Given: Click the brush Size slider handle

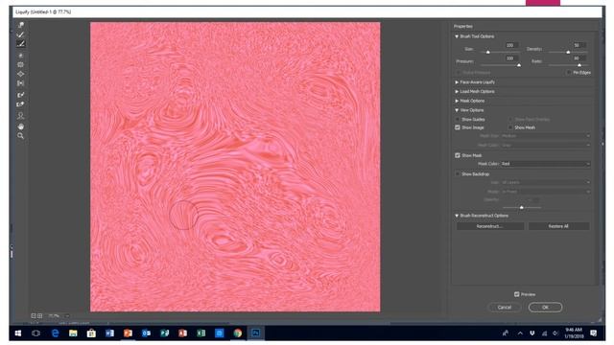Looking at the screenshot, I should click(488, 52).
